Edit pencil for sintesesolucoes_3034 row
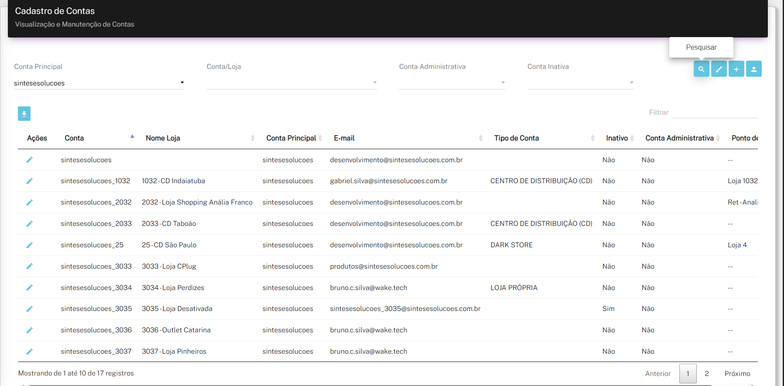This screenshot has width=784, height=386. (x=29, y=287)
